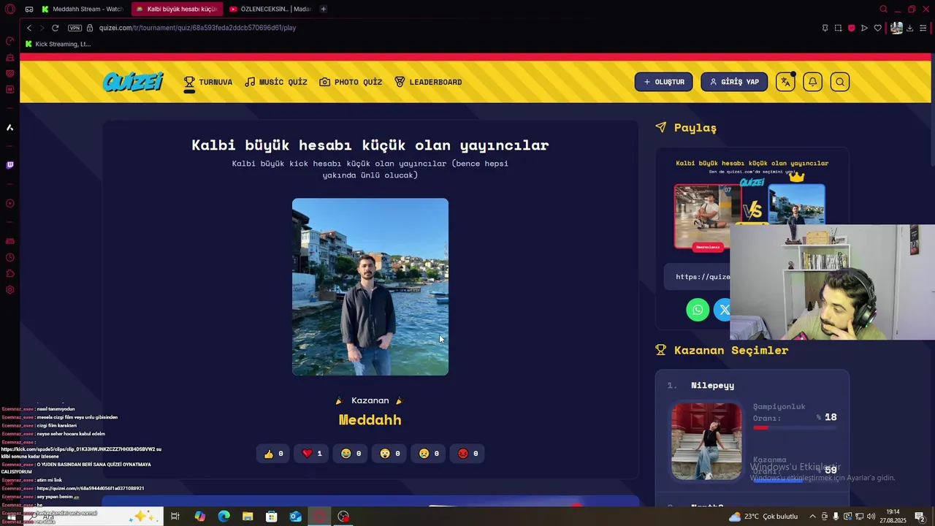Screen dimensions: 935x526
Task: Open the language translate selector
Action: pos(785,82)
